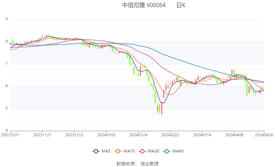Click the chart title 中信尼雅 600084
Screen dimensions: 275x167
[144, 5]
